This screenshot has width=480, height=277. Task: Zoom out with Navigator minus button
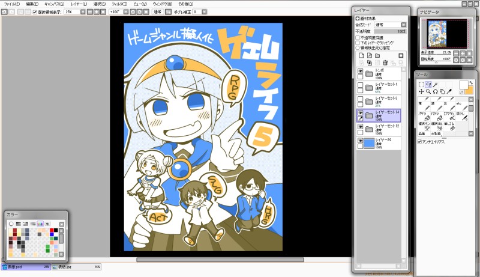point(456,53)
